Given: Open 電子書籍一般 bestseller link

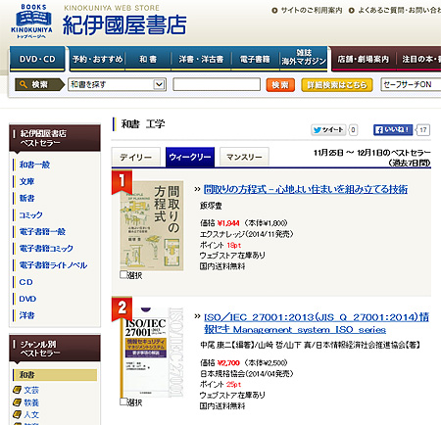Looking at the screenshot, I should (x=42, y=232).
